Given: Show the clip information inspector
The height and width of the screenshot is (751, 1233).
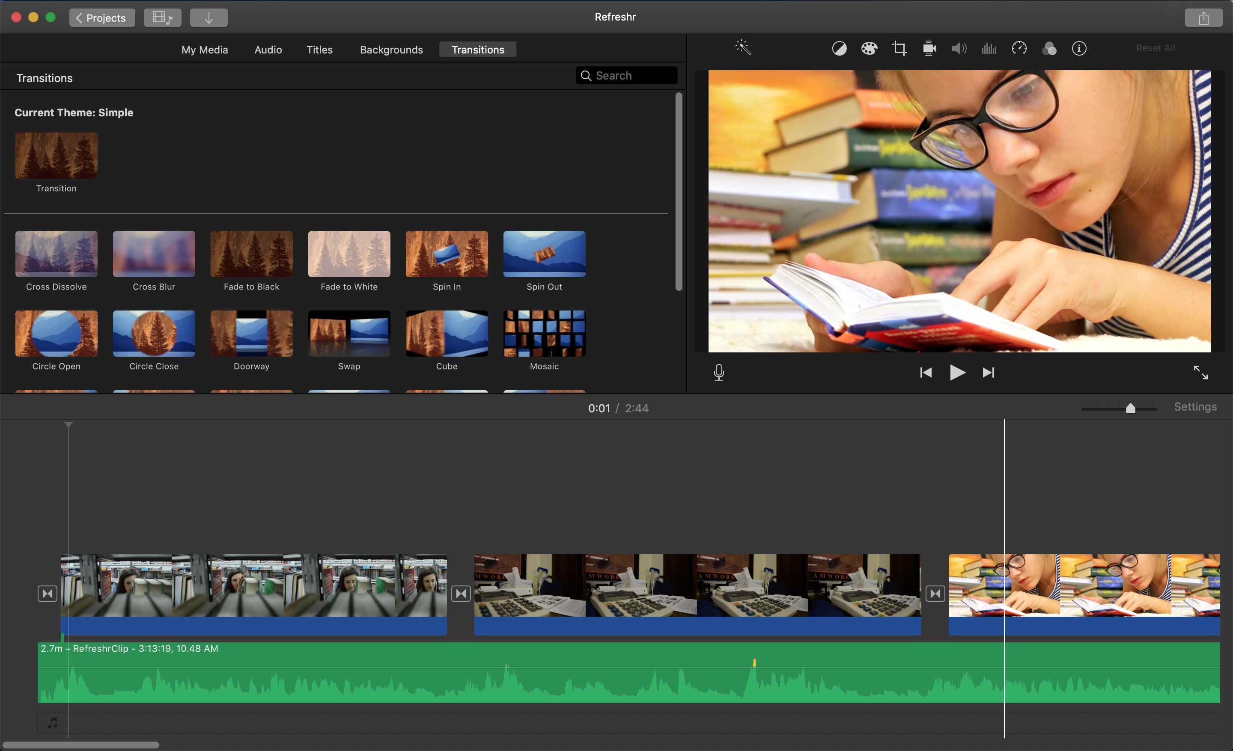Looking at the screenshot, I should (1079, 48).
